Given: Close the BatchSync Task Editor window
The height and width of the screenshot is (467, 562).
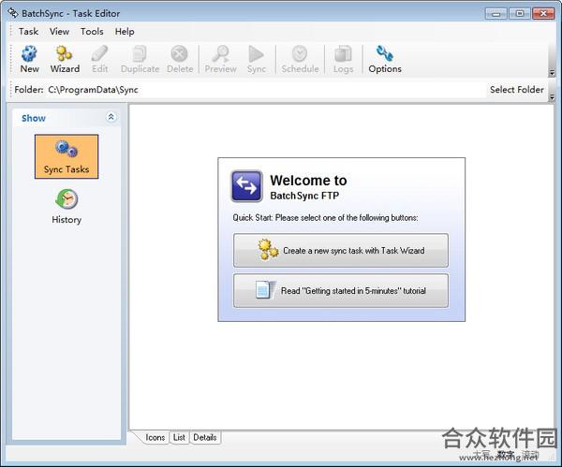Looking at the screenshot, I should (543, 14).
